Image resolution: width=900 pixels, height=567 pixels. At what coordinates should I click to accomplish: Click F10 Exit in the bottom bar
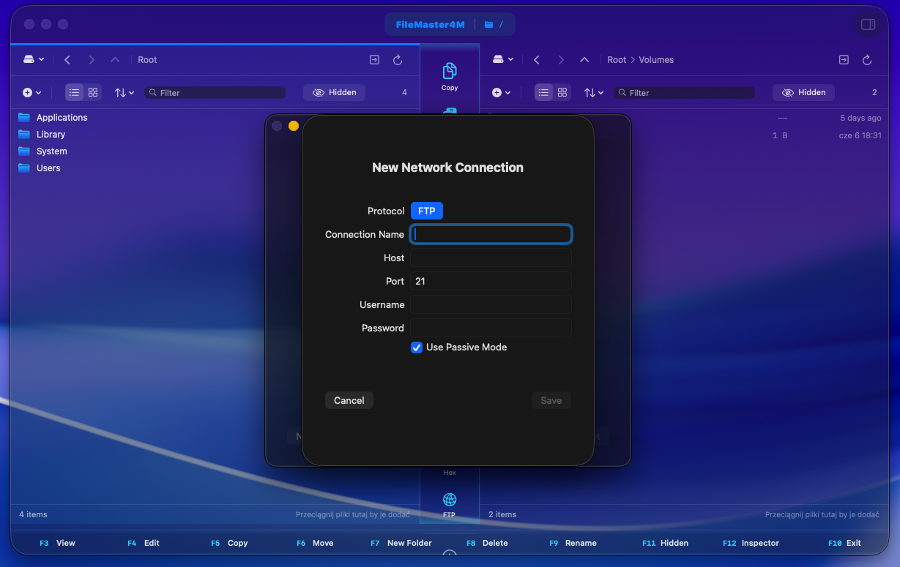click(x=844, y=543)
